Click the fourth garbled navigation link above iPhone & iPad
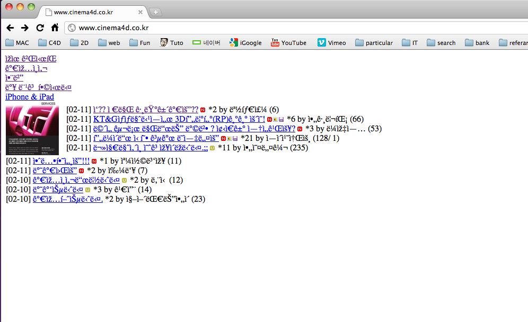 (38, 87)
